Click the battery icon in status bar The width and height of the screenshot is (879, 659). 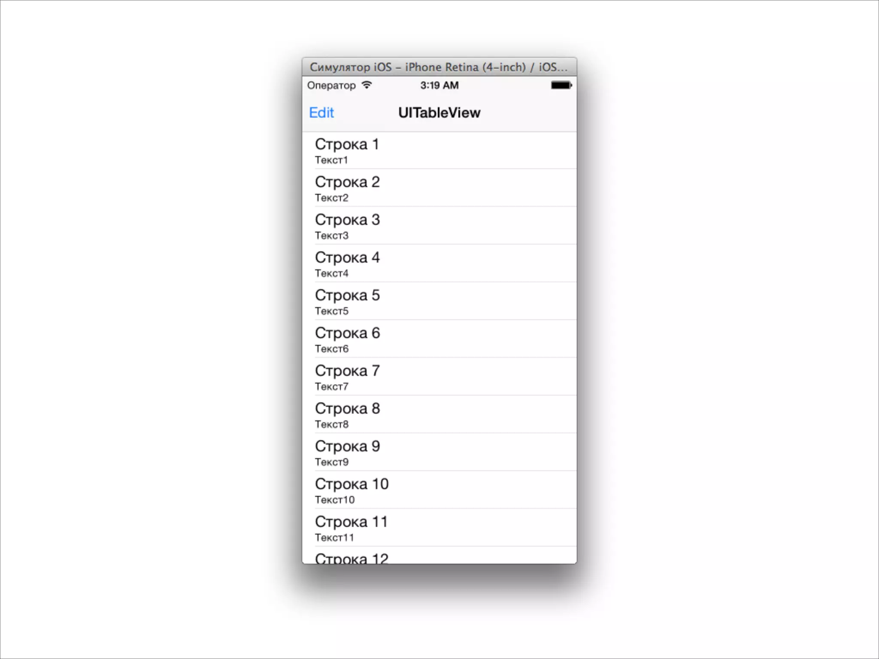coord(561,85)
